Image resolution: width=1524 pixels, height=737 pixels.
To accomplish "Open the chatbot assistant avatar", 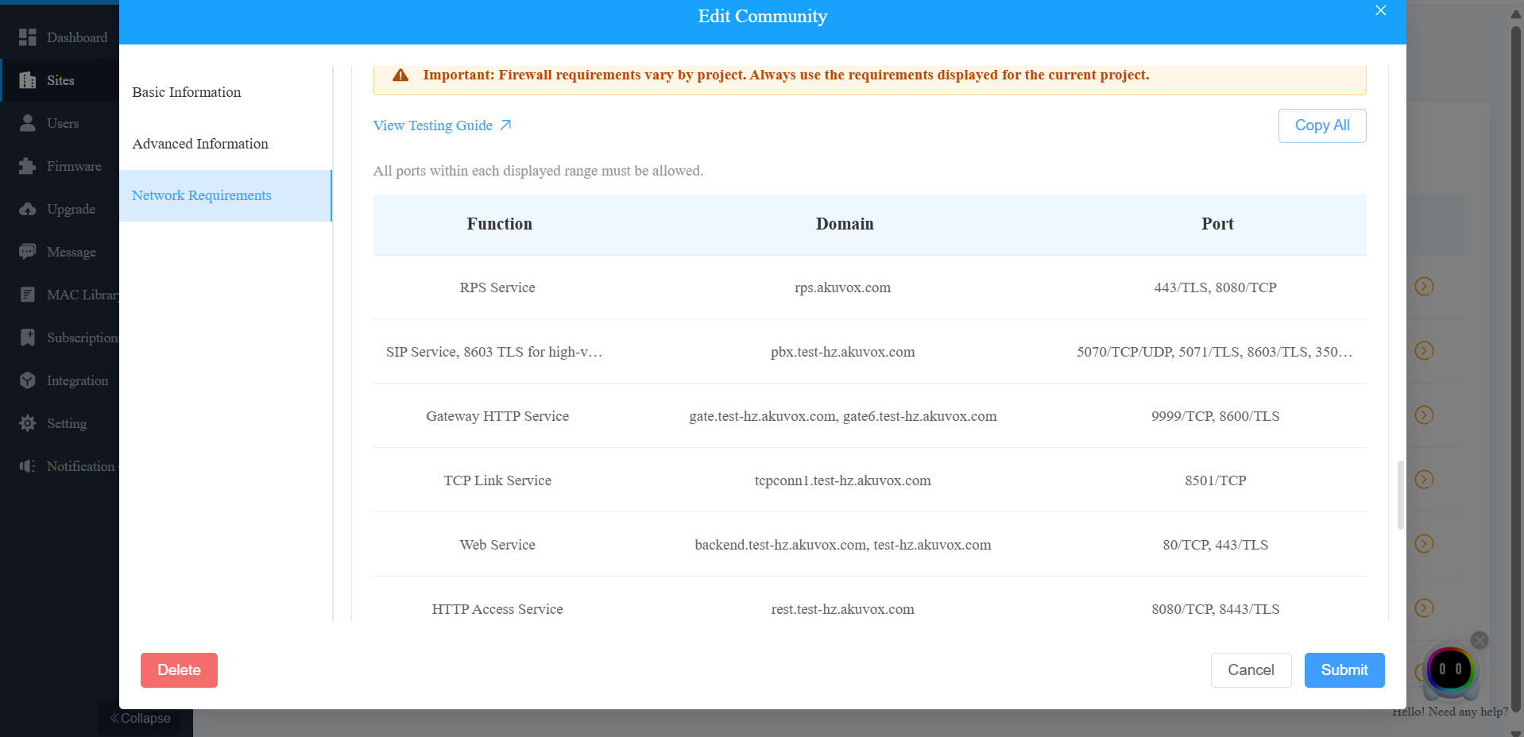I will point(1450,669).
